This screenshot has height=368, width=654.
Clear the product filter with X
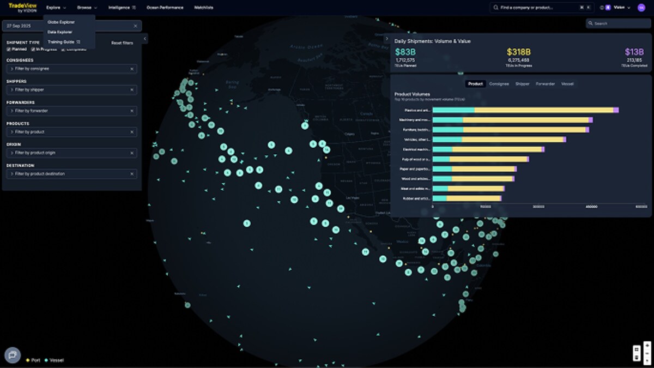click(132, 132)
